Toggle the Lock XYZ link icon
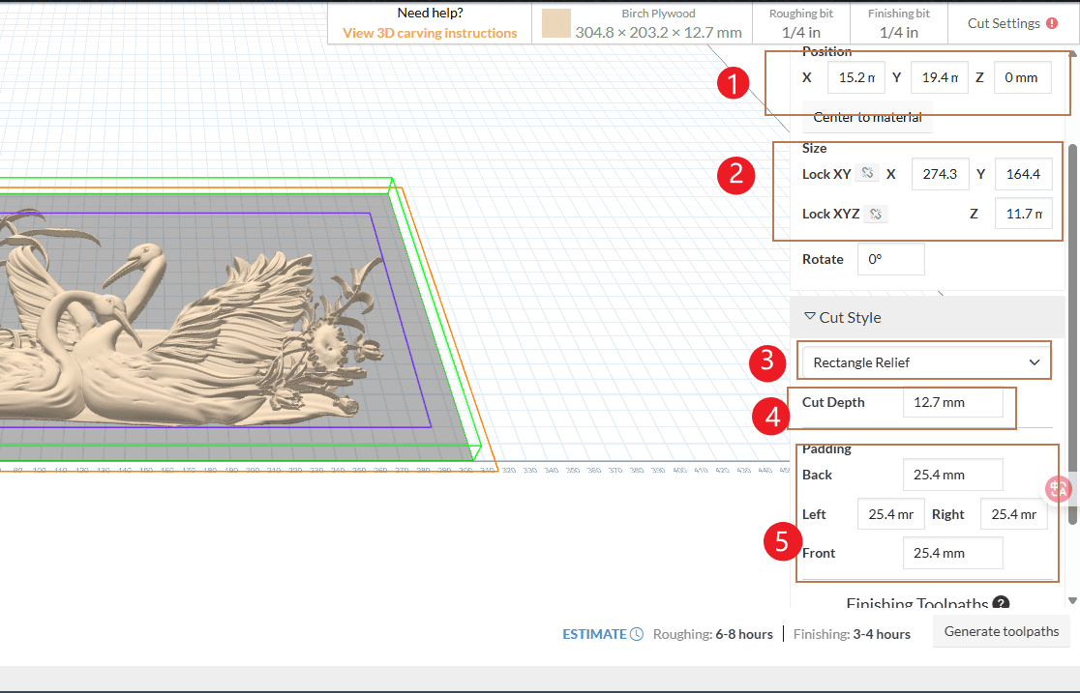This screenshot has width=1080, height=693. click(x=875, y=215)
